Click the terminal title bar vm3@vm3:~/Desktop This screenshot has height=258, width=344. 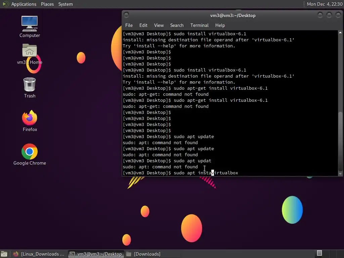(233, 15)
